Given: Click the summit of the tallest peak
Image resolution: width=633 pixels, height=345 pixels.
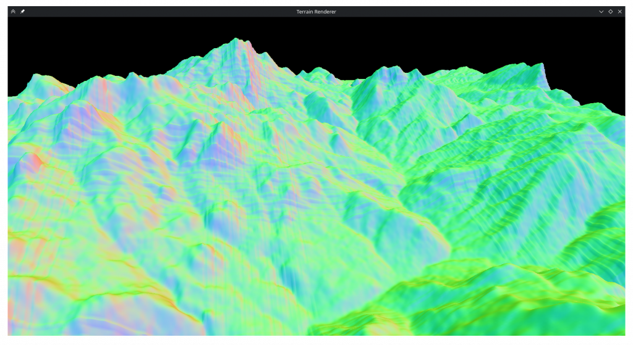Looking at the screenshot, I should coord(235,39).
